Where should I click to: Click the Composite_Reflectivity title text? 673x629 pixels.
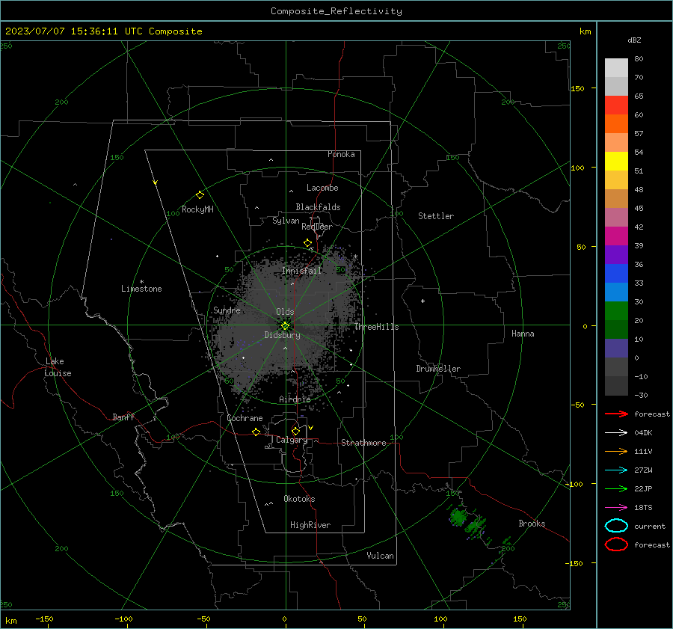pyautogui.click(x=336, y=11)
